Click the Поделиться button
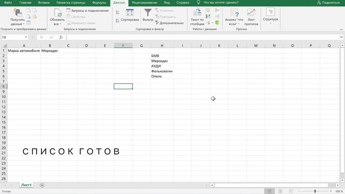 pyautogui.click(x=328, y=3)
